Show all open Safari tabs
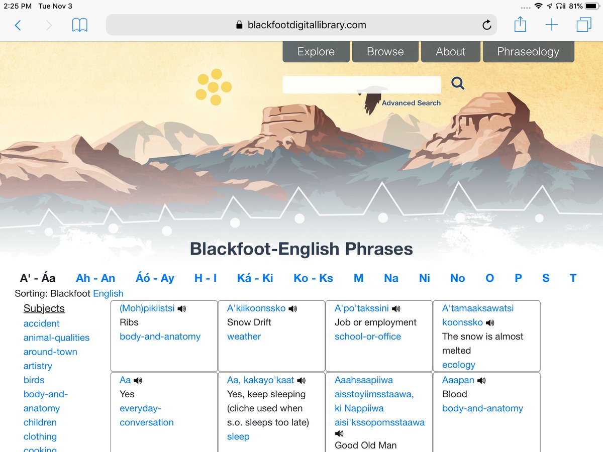 coord(584,24)
